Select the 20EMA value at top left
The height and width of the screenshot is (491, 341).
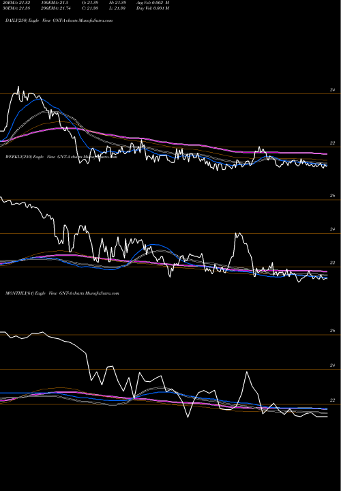[x=16, y=3]
